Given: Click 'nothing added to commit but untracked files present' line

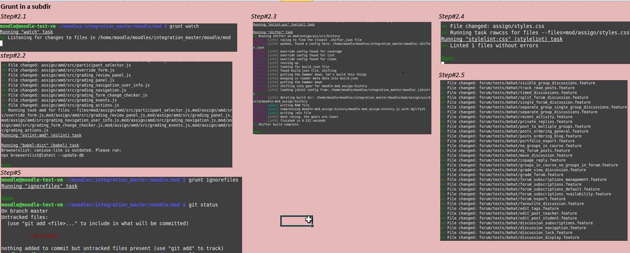Looking at the screenshot, I should point(112,248).
